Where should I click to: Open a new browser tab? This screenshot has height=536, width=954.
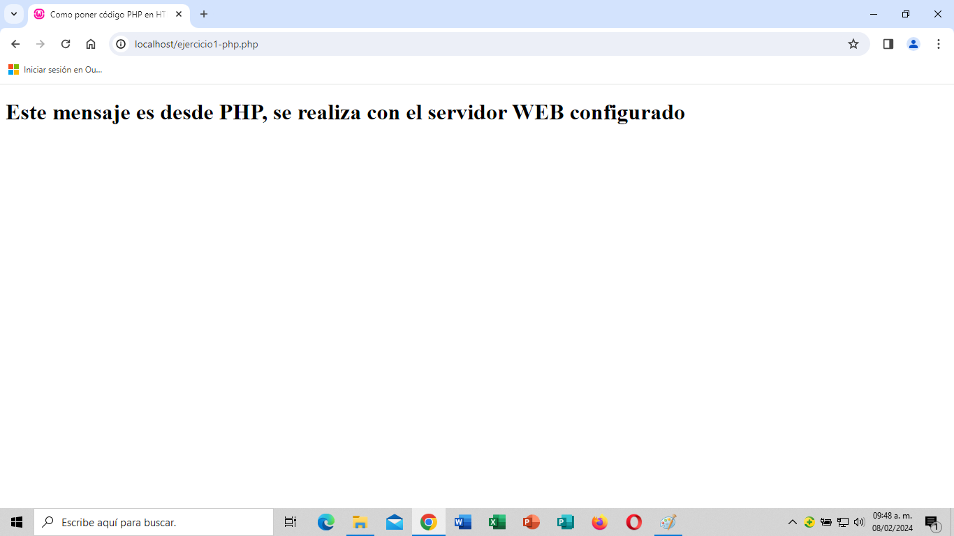204,14
